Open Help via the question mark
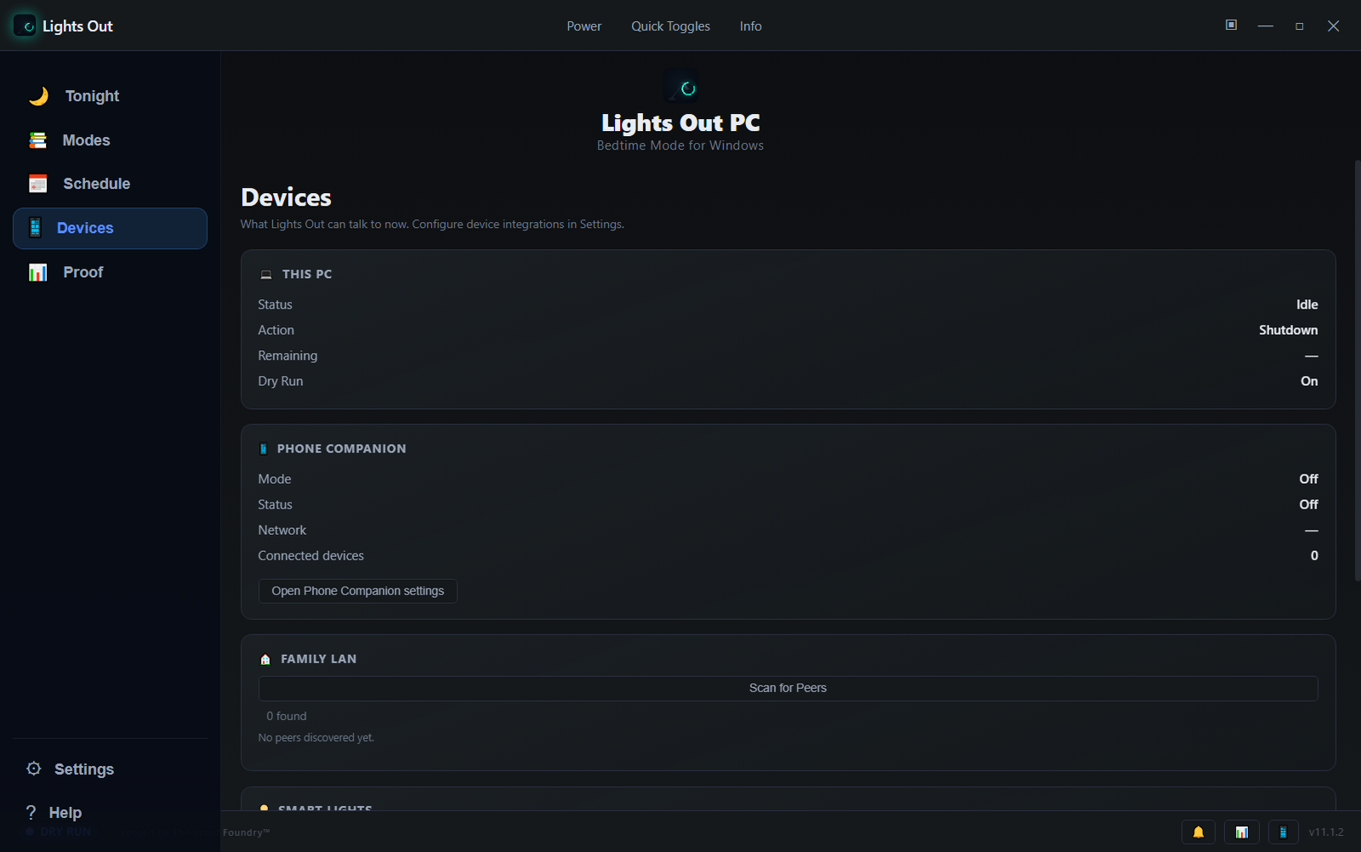The width and height of the screenshot is (1361, 852). [31, 812]
